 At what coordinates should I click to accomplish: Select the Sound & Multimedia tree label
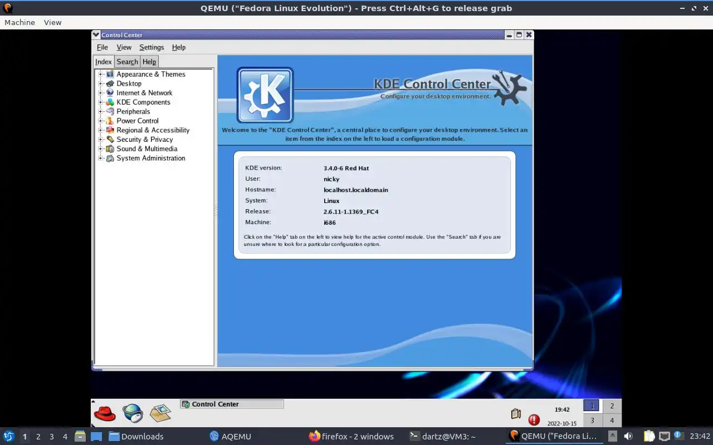[147, 149]
